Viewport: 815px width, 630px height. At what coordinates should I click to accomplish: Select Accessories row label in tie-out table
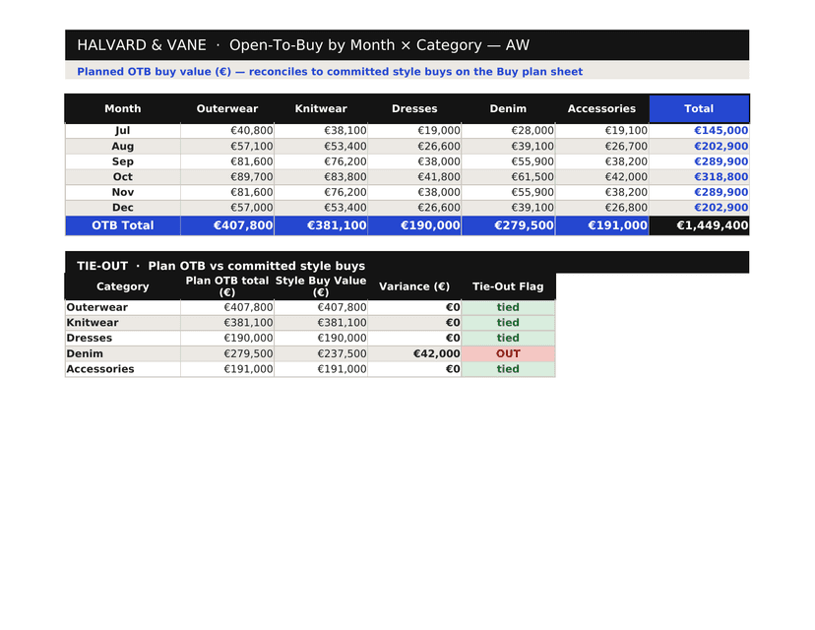click(123, 369)
